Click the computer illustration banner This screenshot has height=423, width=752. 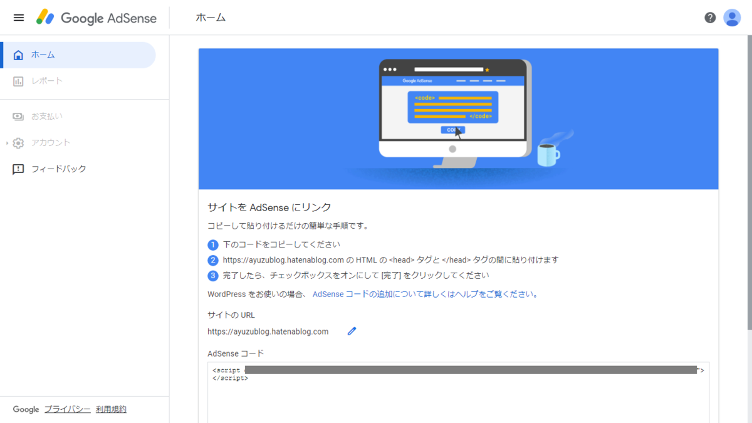pyautogui.click(x=458, y=119)
